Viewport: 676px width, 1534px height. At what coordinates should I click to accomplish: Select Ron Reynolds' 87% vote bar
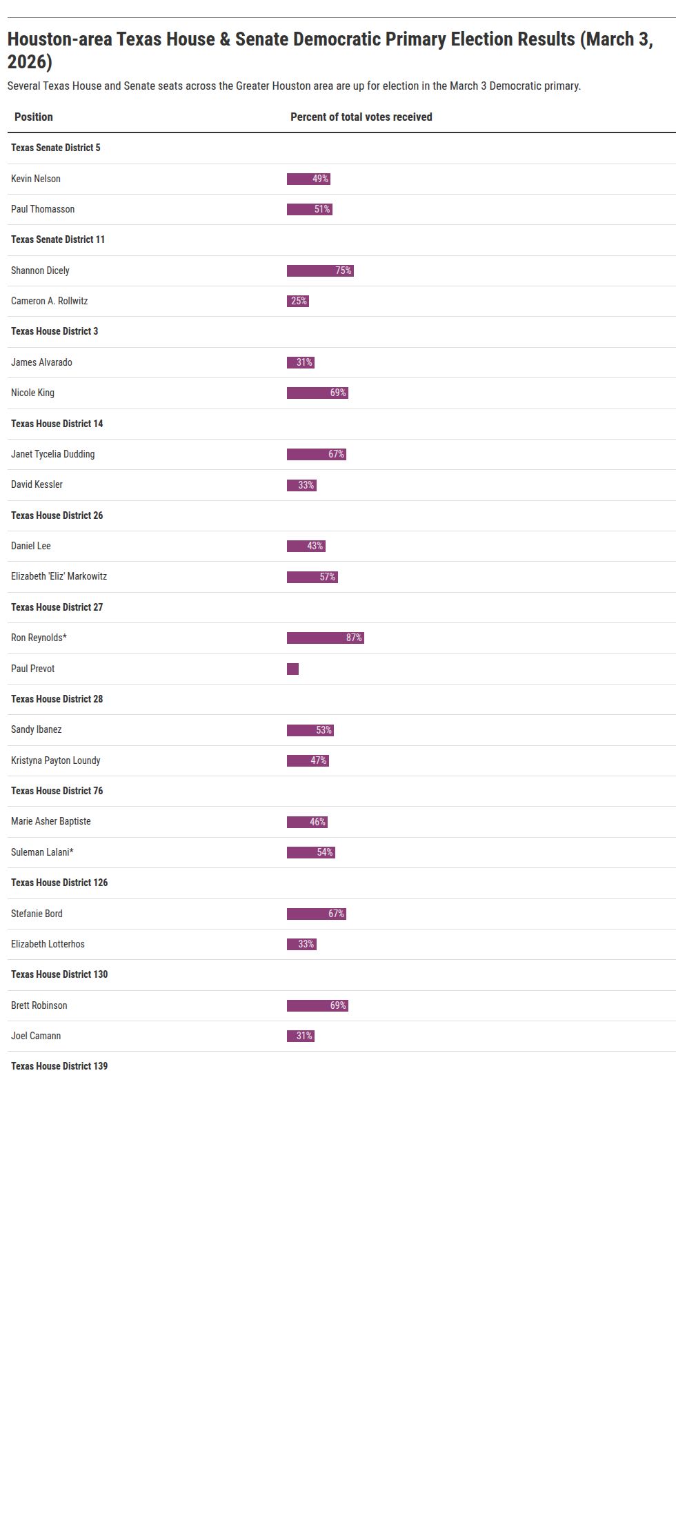pos(325,638)
